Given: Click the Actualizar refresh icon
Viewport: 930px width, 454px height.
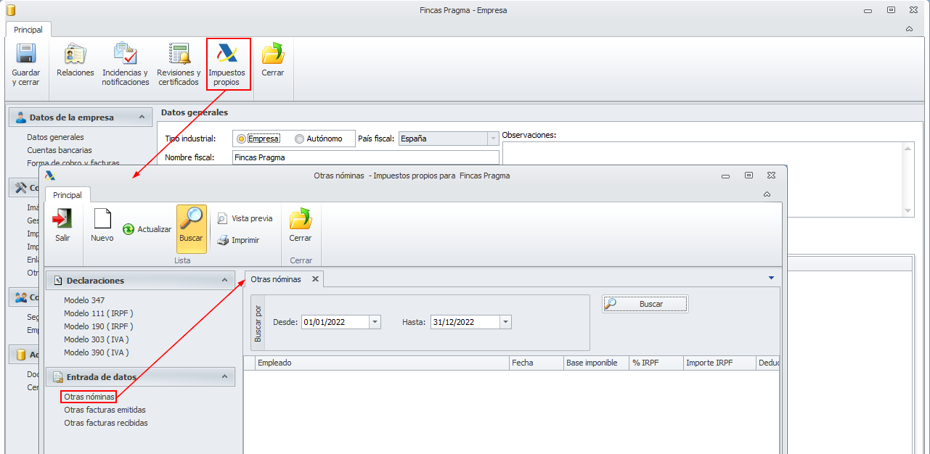Looking at the screenshot, I should (x=129, y=229).
